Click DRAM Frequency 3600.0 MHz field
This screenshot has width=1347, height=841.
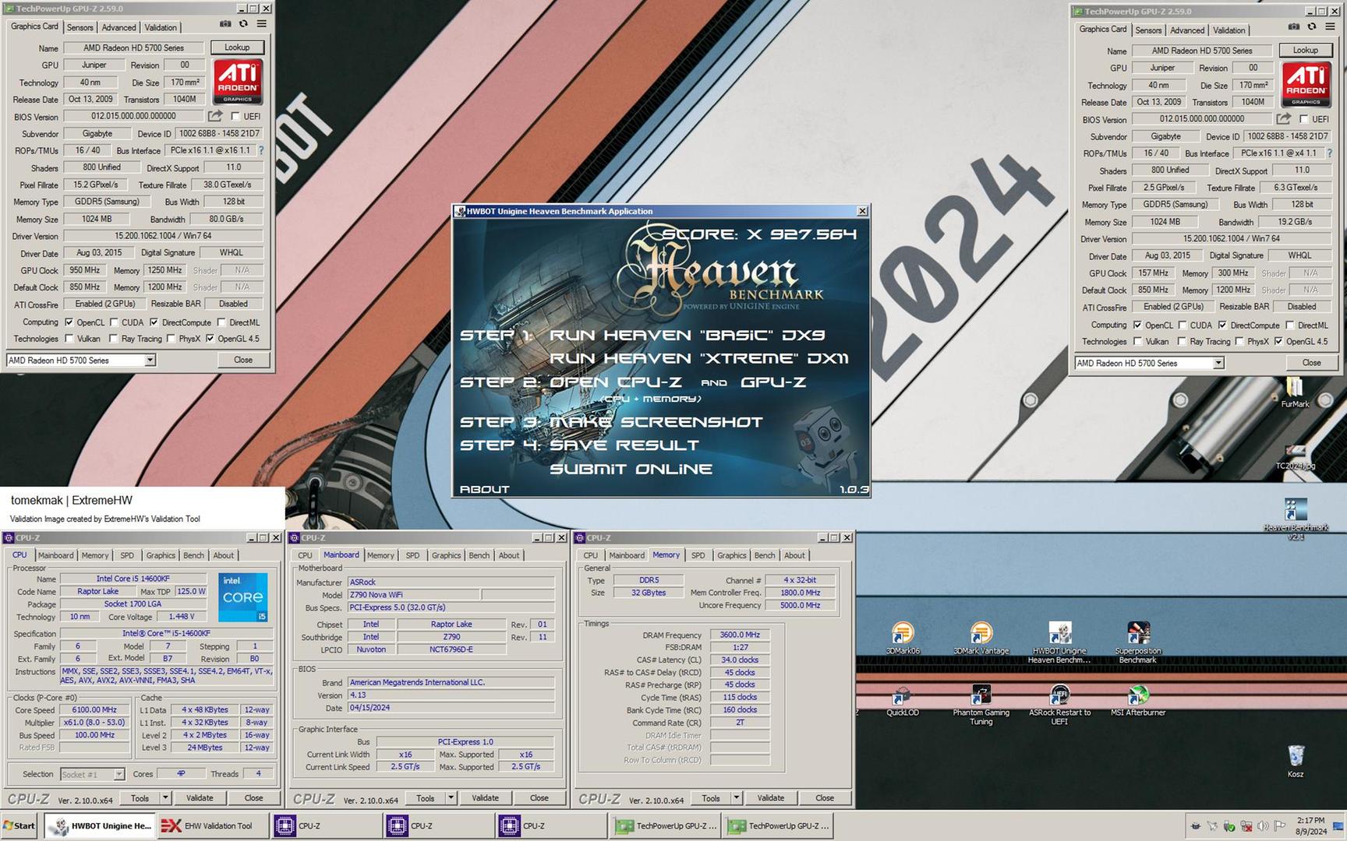740,635
